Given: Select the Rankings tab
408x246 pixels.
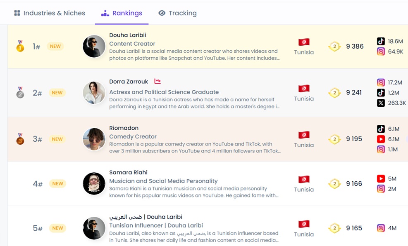Looking at the screenshot, I should [122, 13].
